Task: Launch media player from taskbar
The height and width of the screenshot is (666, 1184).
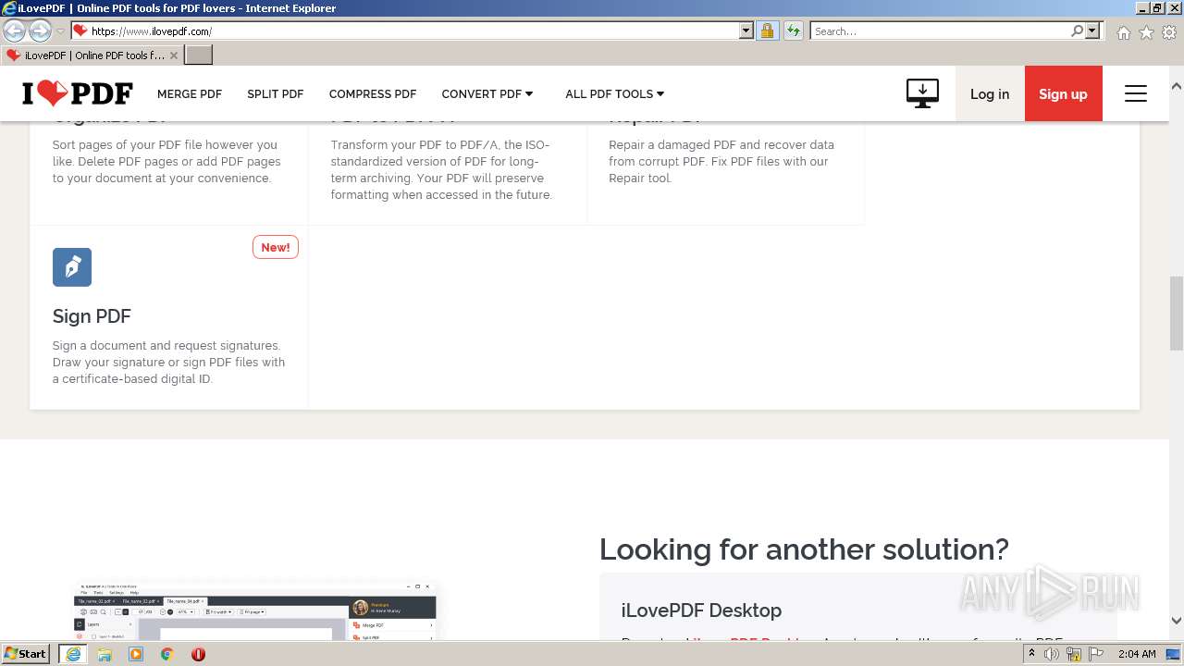Action: 136,654
